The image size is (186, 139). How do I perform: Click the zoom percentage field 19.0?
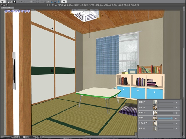pos(12,137)
